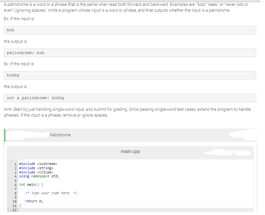Click line number 9 in editor gutter
This screenshot has height=215, width=265.
coord(16,197)
